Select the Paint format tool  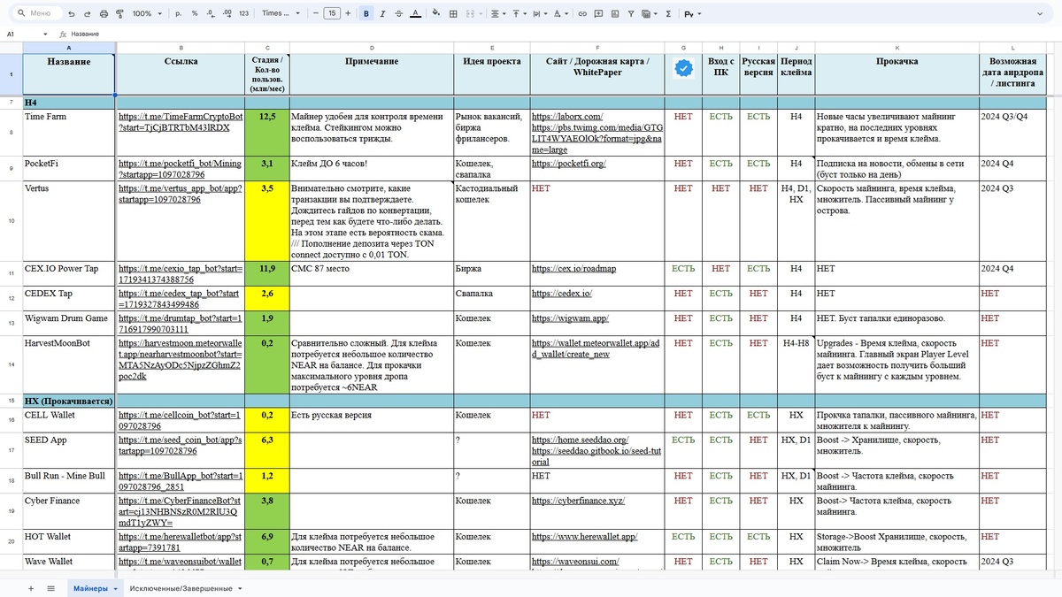point(120,13)
